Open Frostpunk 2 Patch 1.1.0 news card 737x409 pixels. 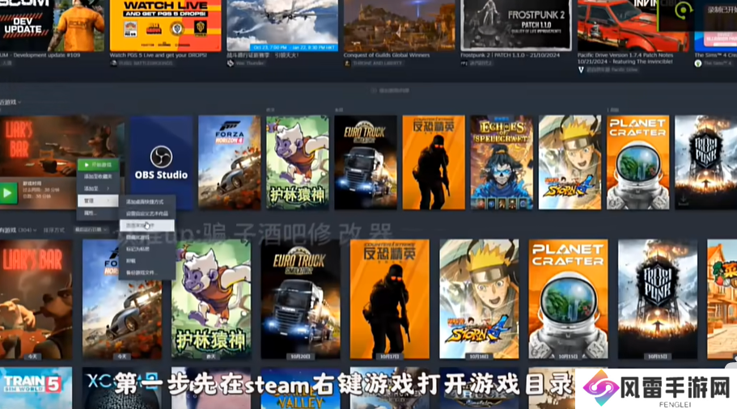(517, 27)
